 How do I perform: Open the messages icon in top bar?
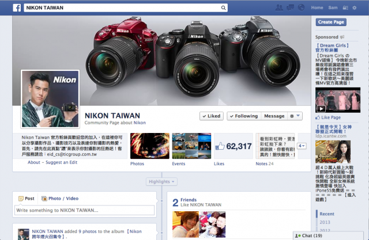290,7
